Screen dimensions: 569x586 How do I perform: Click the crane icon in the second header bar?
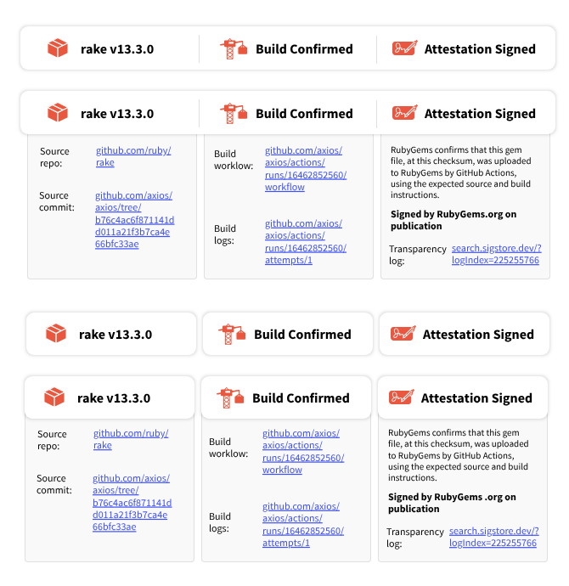pyautogui.click(x=233, y=113)
